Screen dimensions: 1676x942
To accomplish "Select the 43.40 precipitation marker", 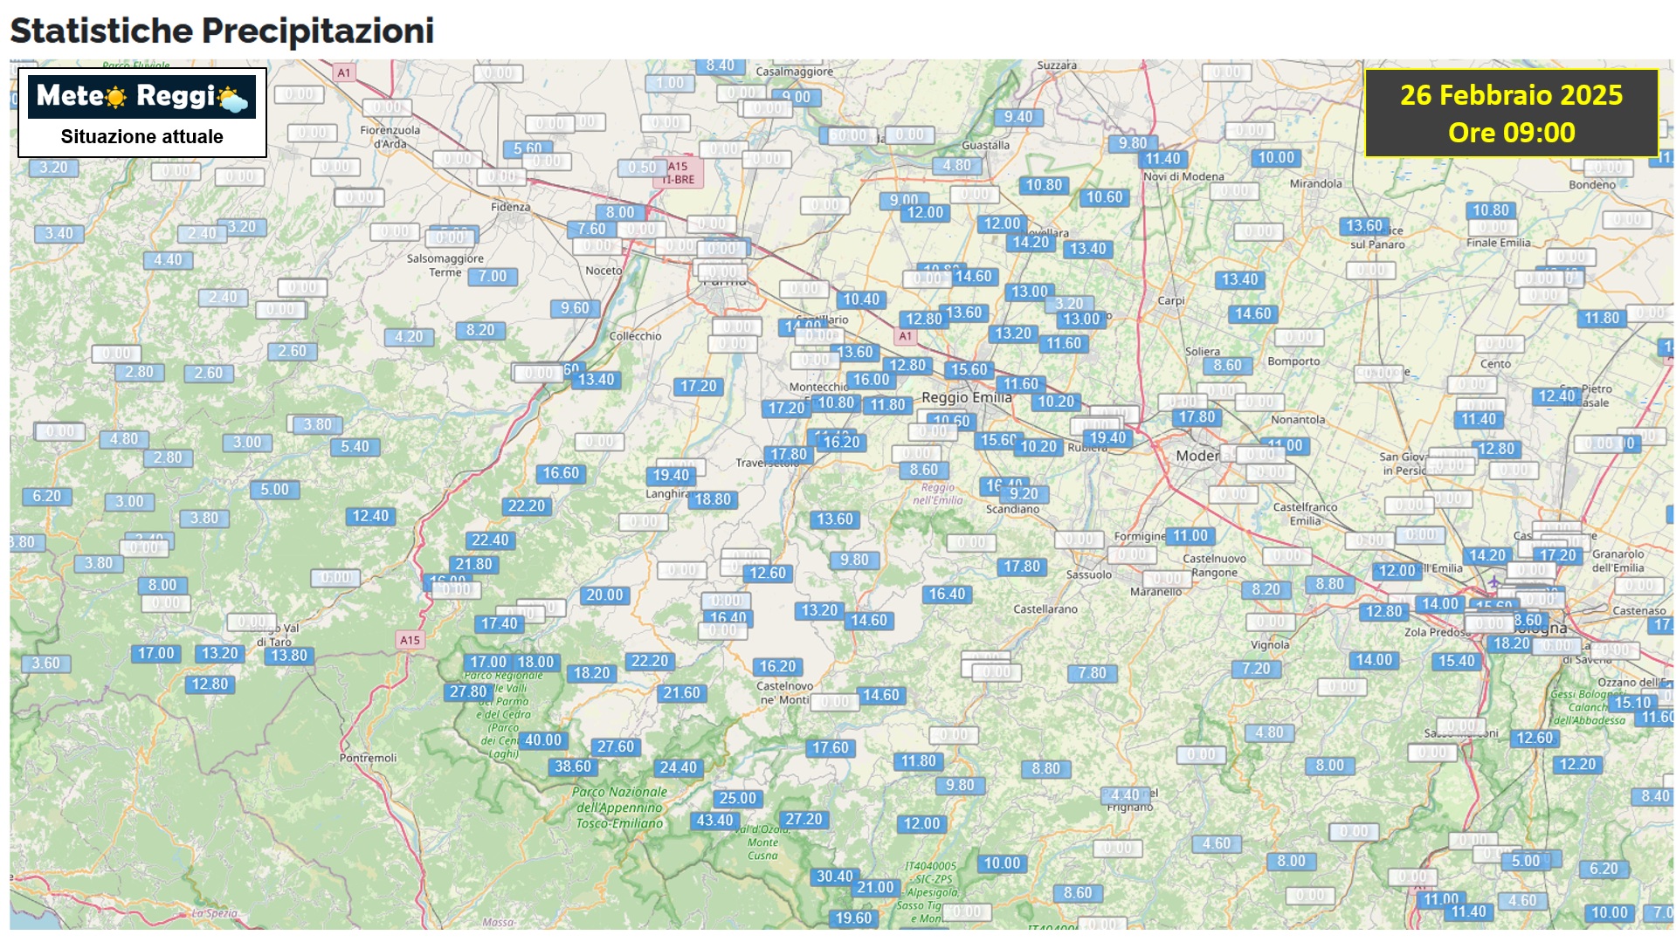I will click(x=714, y=821).
